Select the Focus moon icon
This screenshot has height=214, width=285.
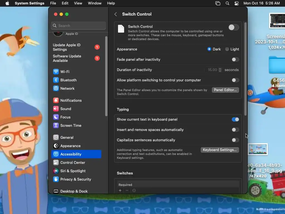56,117
